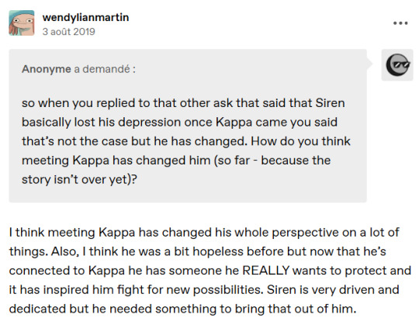Open wendylianmartin's avatar picture

pyautogui.click(x=22, y=23)
